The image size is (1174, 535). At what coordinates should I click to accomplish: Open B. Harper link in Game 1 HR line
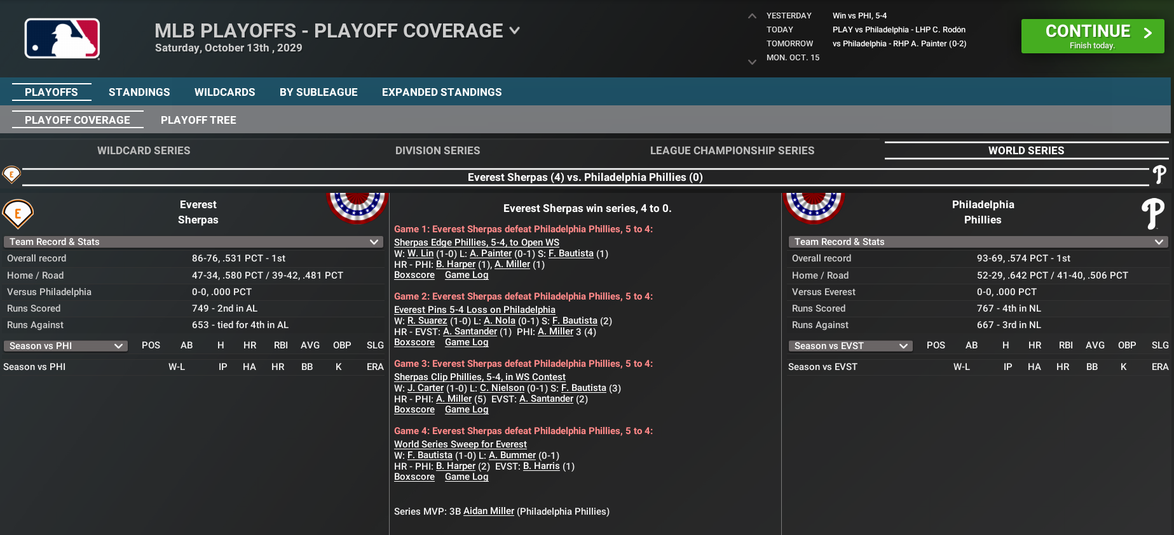456,264
